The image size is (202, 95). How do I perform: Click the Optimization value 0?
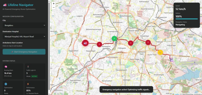click(x=5, y=91)
